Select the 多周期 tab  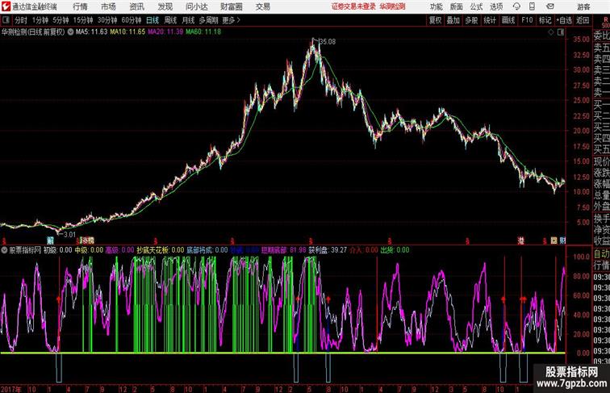(208, 20)
